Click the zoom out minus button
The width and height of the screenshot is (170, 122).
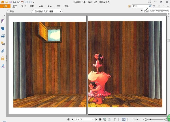point(146,119)
